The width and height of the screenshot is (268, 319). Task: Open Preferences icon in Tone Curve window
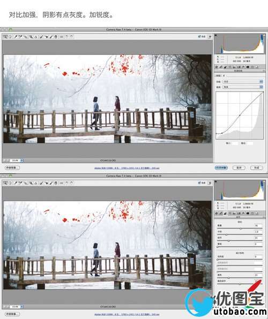61,36
